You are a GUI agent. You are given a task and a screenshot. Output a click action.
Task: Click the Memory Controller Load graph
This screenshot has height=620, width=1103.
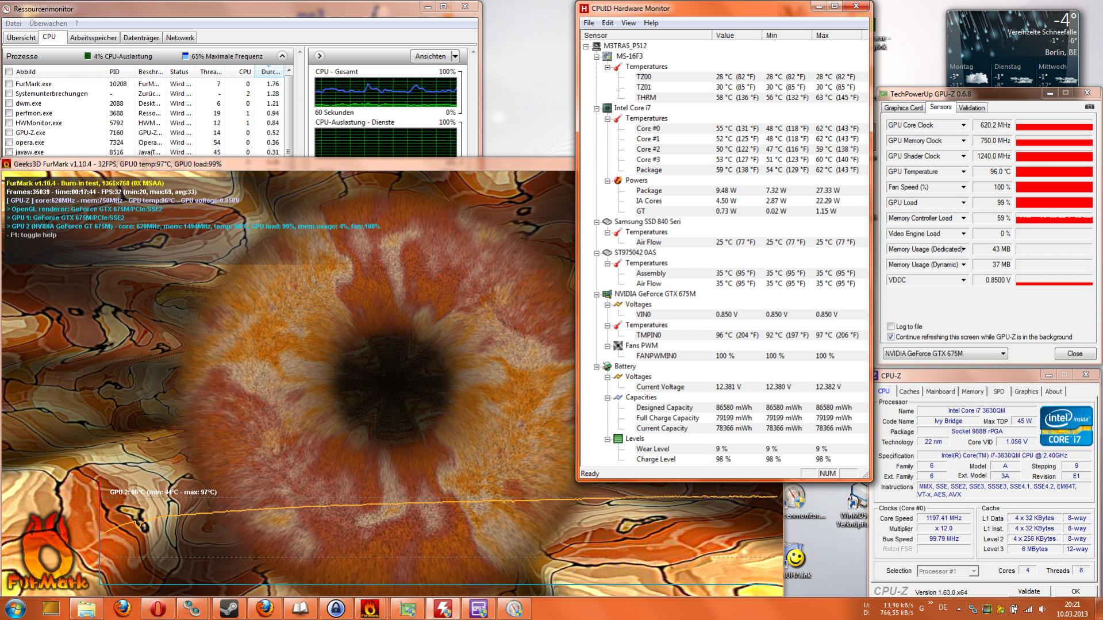1054,218
